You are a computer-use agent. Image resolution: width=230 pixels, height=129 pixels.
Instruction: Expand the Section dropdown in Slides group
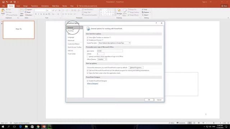point(29,15)
